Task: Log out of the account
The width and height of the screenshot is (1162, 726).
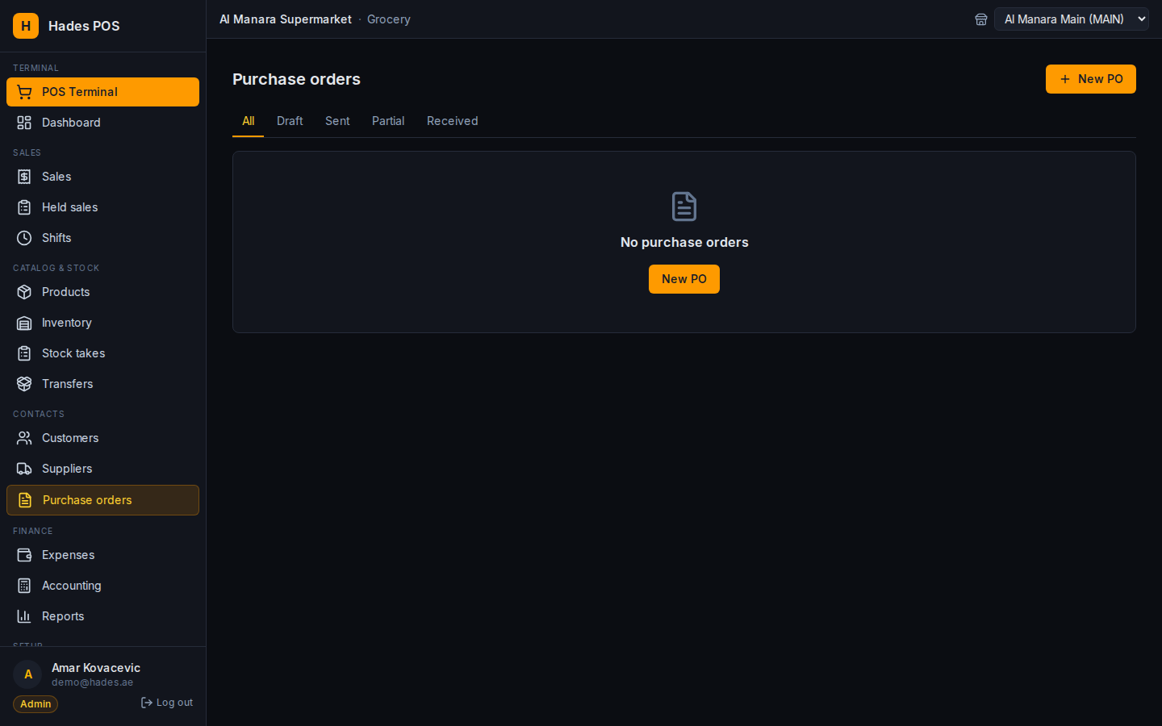Action: [167, 703]
